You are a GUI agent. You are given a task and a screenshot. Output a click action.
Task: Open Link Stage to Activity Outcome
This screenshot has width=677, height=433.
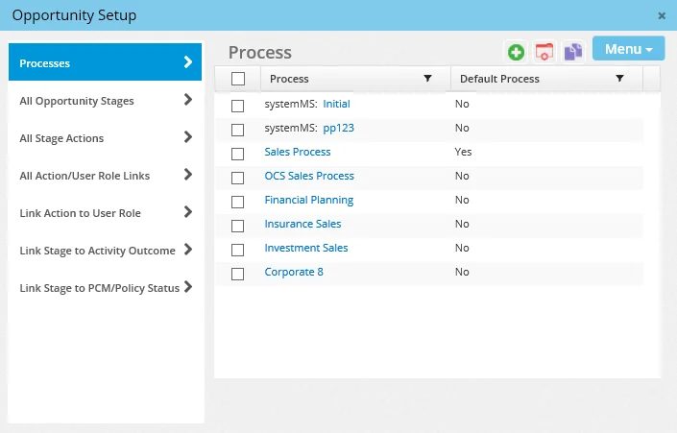[x=106, y=251]
